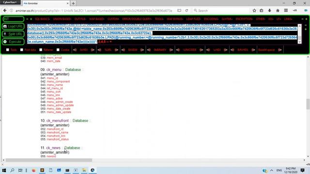Click right arrow after 0xHEX
The width and height of the screenshot is (310, 174).
(93, 50)
